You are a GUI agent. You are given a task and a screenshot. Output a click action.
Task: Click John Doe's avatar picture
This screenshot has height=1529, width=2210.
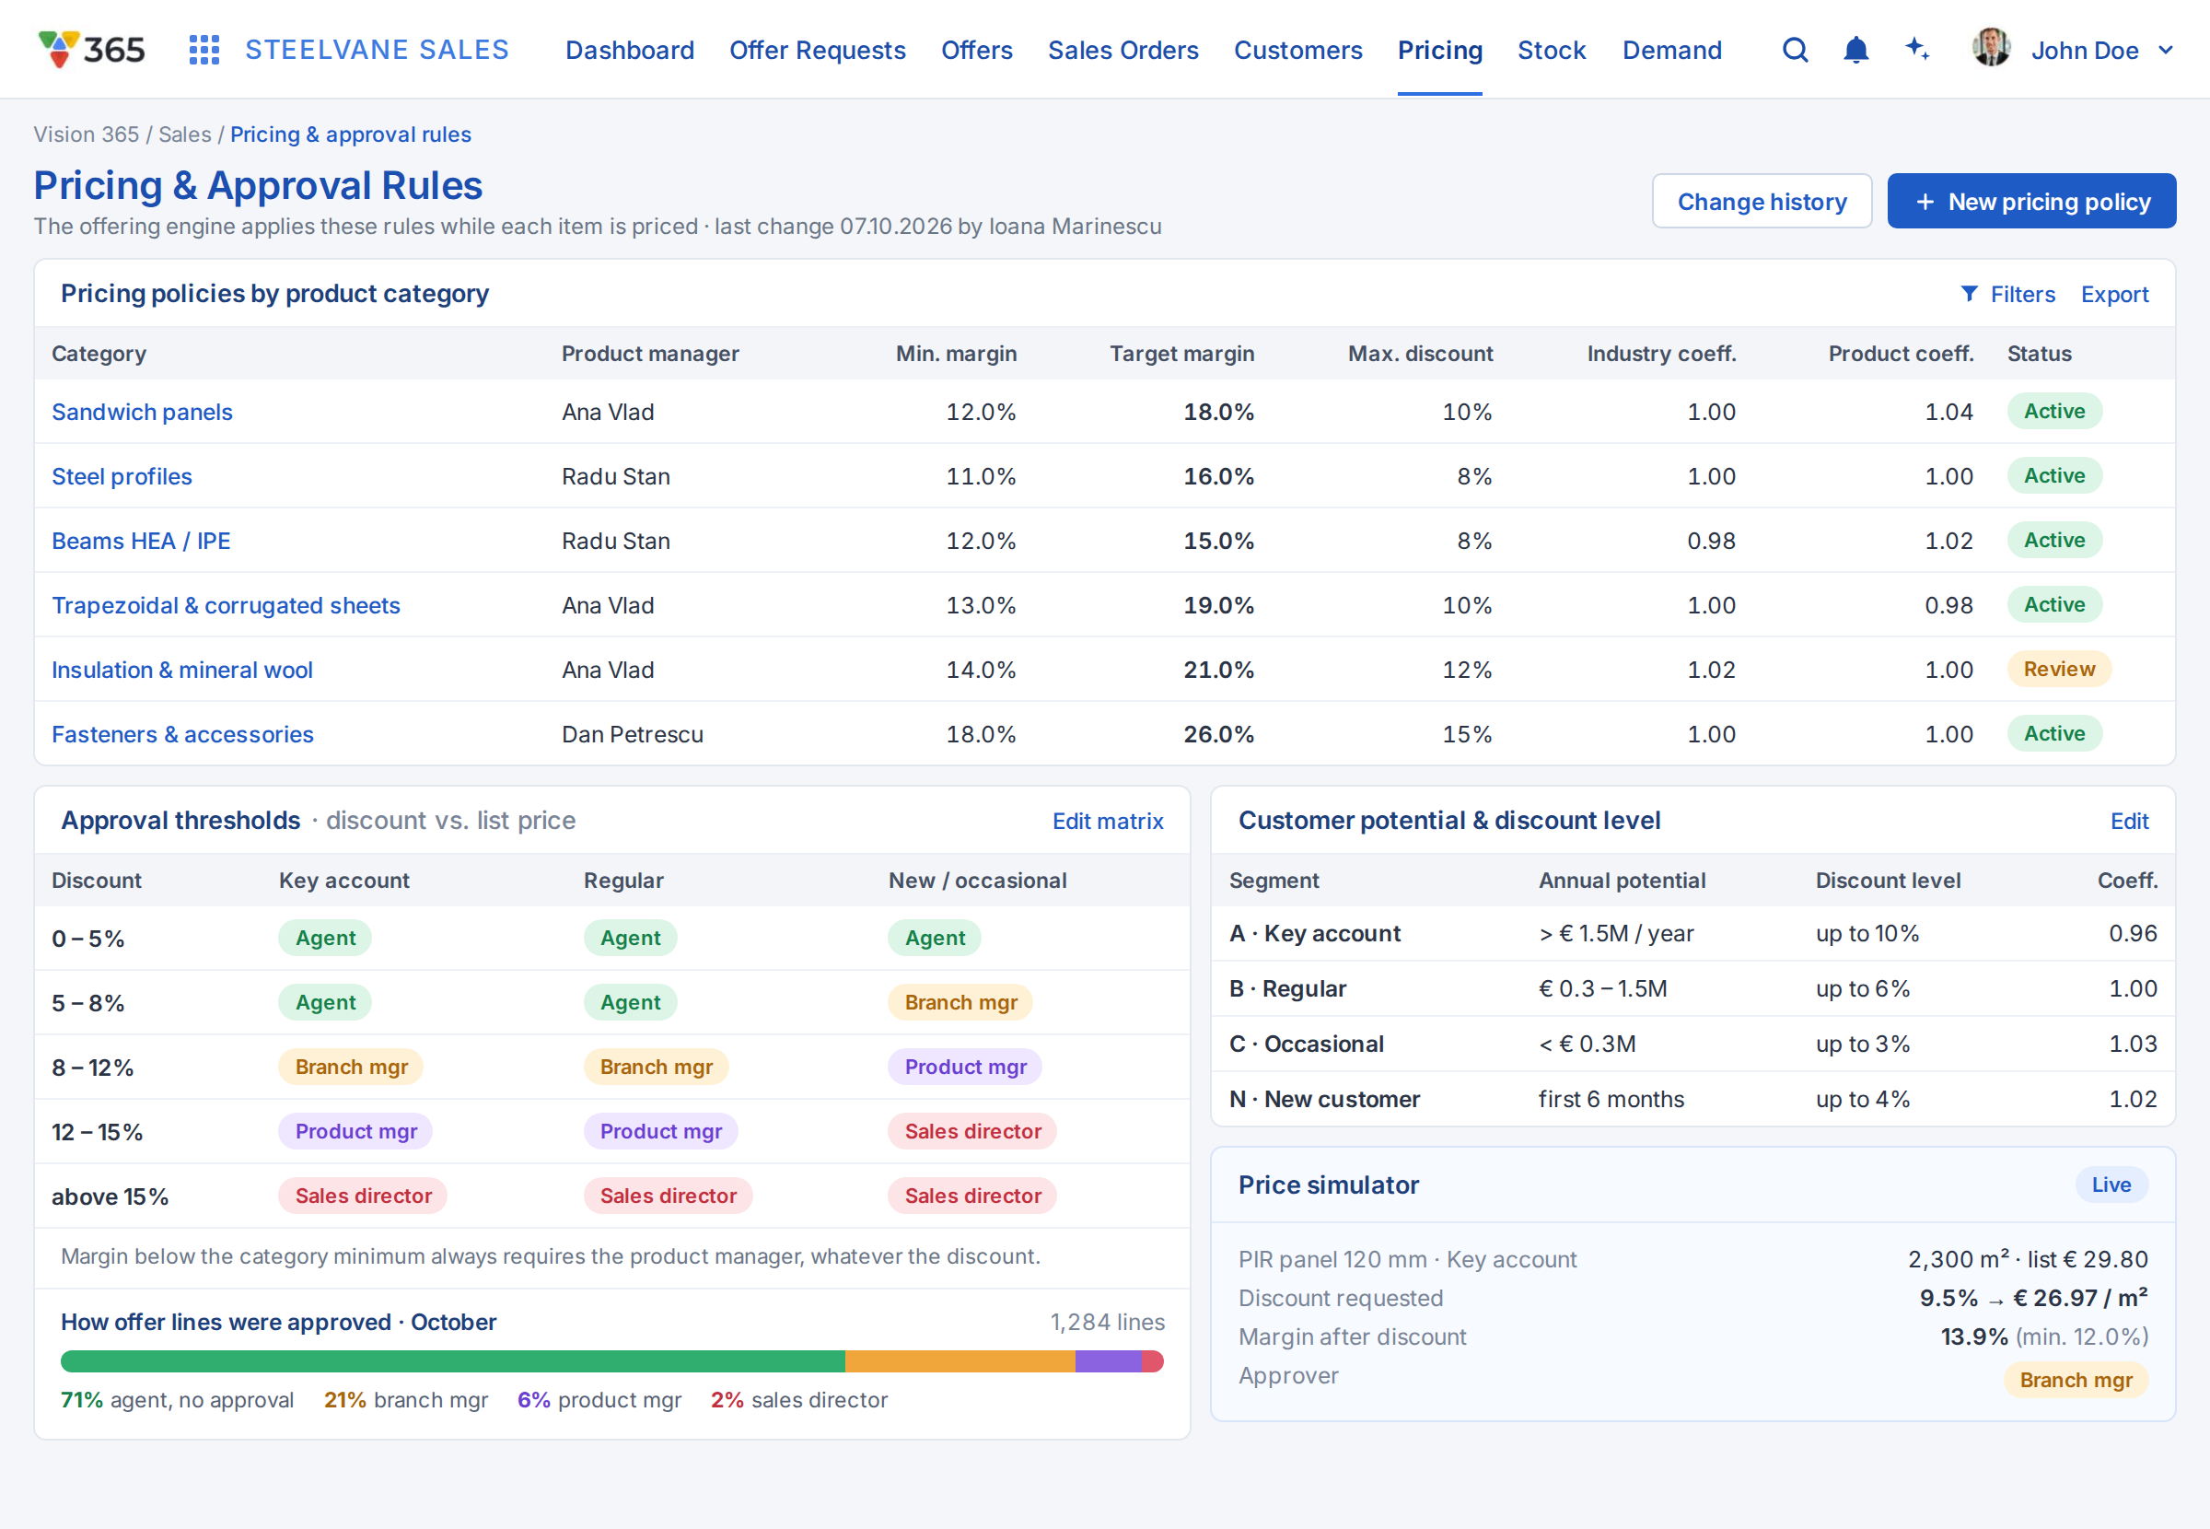(x=1991, y=48)
